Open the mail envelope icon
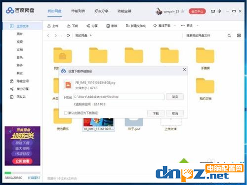Viewport: 247px width, 185px height. (x=213, y=11)
